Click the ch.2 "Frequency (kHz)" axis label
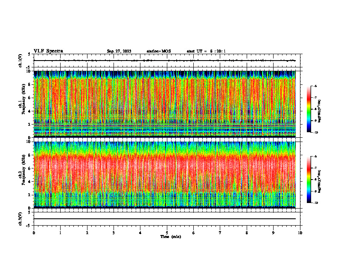The image size is (338, 261). (23, 170)
